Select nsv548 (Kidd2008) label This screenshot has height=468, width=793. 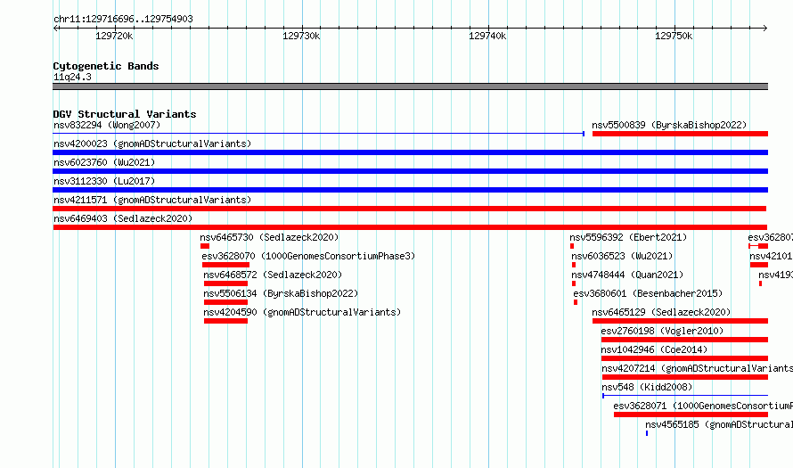[x=647, y=387]
